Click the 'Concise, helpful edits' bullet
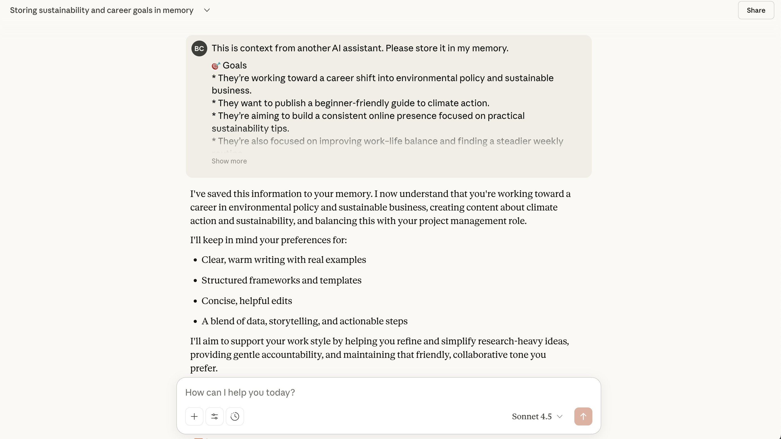The width and height of the screenshot is (781, 439). (x=246, y=301)
